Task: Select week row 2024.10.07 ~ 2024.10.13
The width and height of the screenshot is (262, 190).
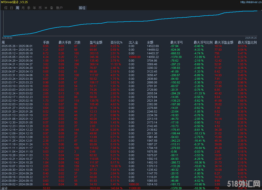Action: (x=131, y=166)
